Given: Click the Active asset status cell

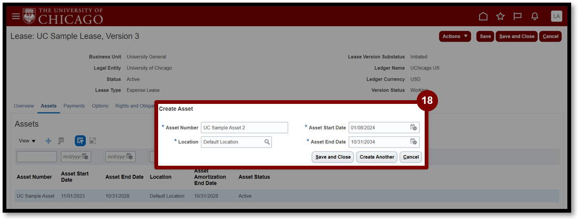Looking at the screenshot, I should pos(245,196).
